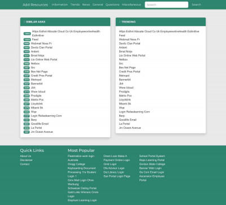Image resolution: width=226 pixels, height=205 pixels.
Task: Open Gordon State College footer link
Action: point(152,164)
